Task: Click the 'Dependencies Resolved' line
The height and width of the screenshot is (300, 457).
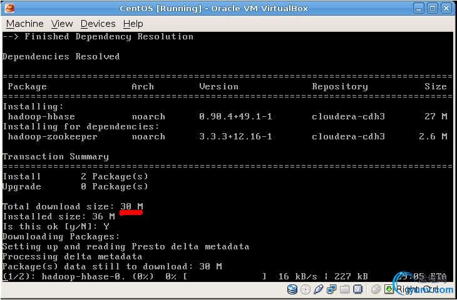Action: pos(61,56)
